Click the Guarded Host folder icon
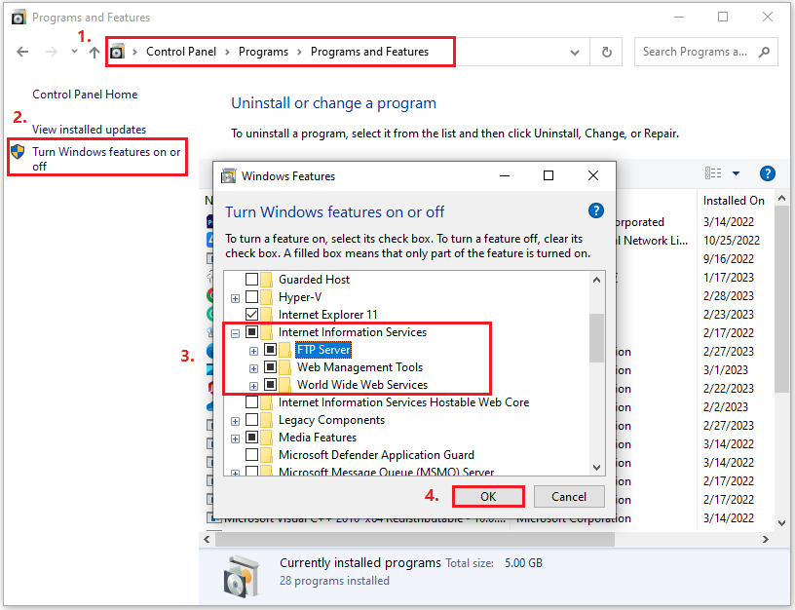Screen dimensions: 795x610 click(267, 280)
